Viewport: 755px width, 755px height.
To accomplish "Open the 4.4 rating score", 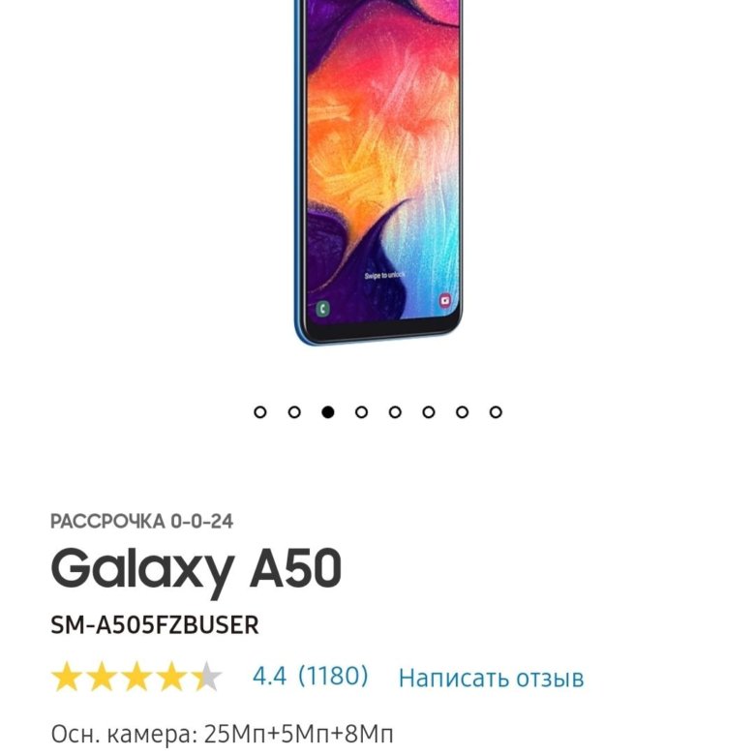I will 270,676.
